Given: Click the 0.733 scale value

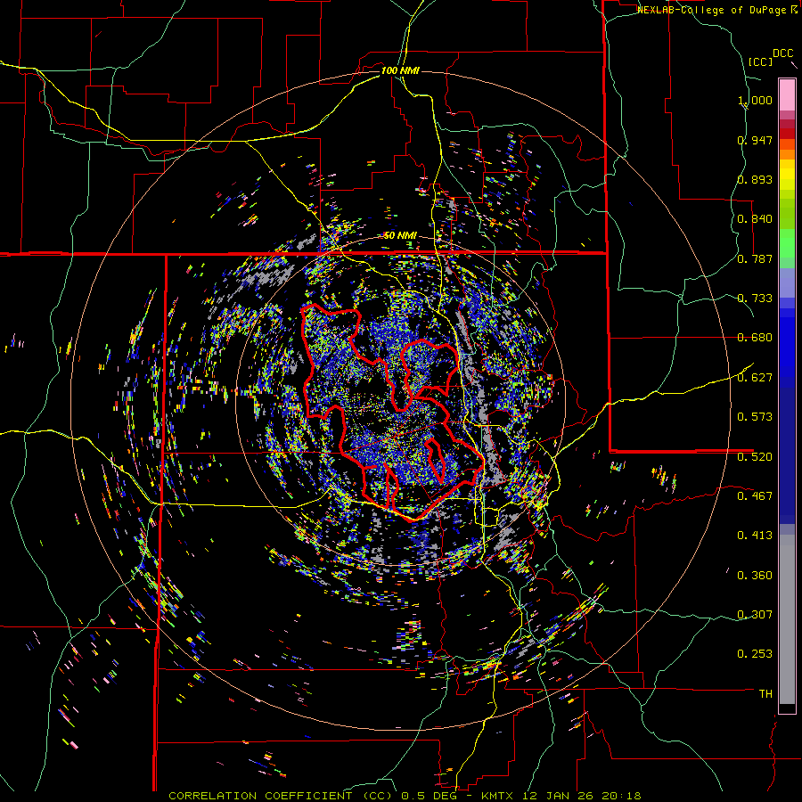Looking at the screenshot, I should click(755, 299).
